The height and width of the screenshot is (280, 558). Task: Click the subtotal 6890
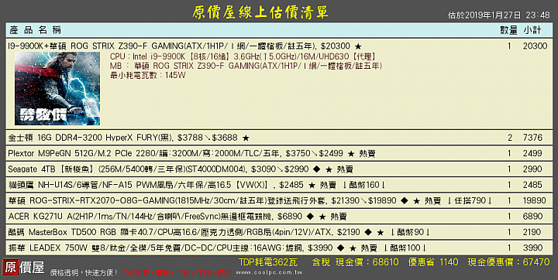532,217
